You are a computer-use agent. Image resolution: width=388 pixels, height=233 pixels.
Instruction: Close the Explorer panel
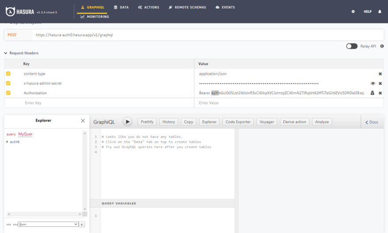pyautogui.click(x=83, y=121)
